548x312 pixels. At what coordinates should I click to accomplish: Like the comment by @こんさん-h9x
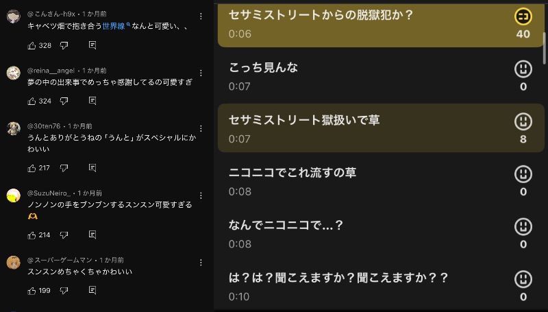pos(32,45)
